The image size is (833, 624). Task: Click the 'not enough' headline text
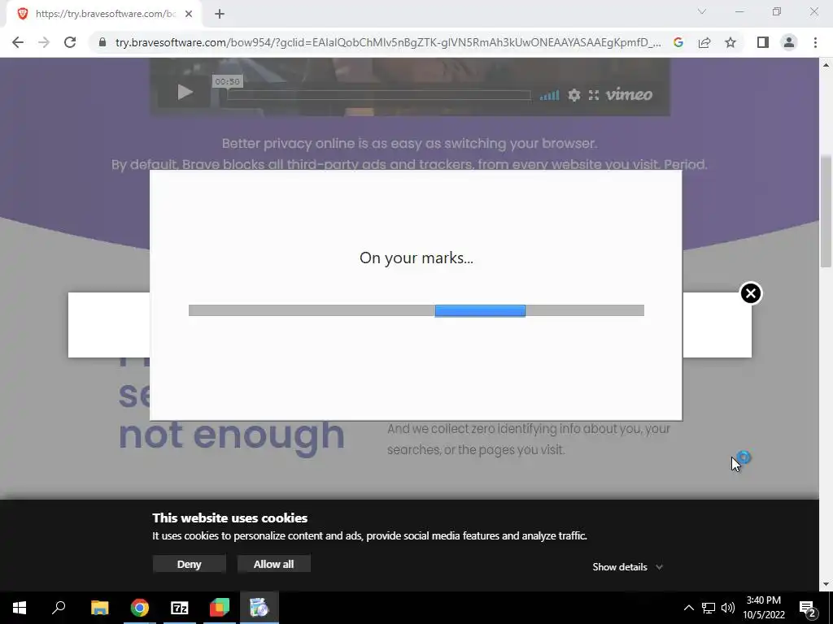(232, 435)
